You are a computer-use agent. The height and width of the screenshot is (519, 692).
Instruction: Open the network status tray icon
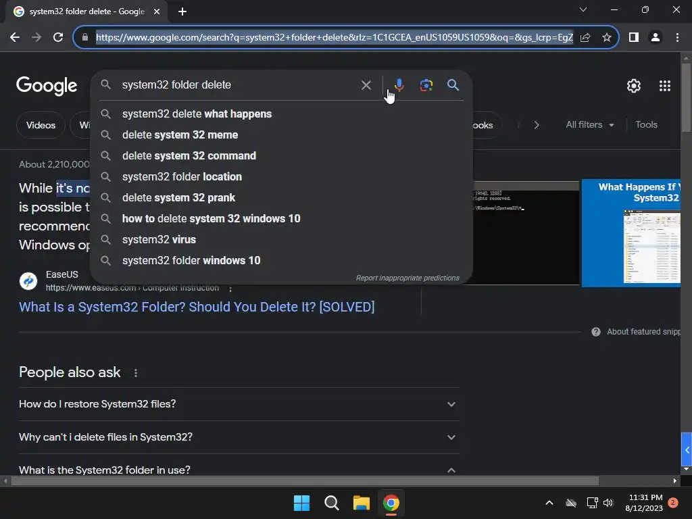592,503
